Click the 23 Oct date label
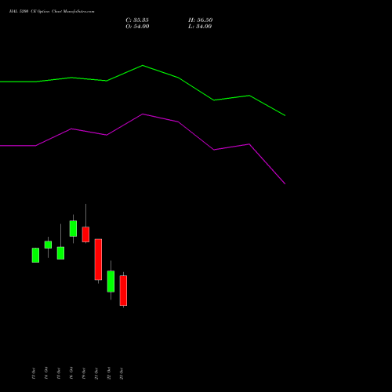 tap(122, 373)
